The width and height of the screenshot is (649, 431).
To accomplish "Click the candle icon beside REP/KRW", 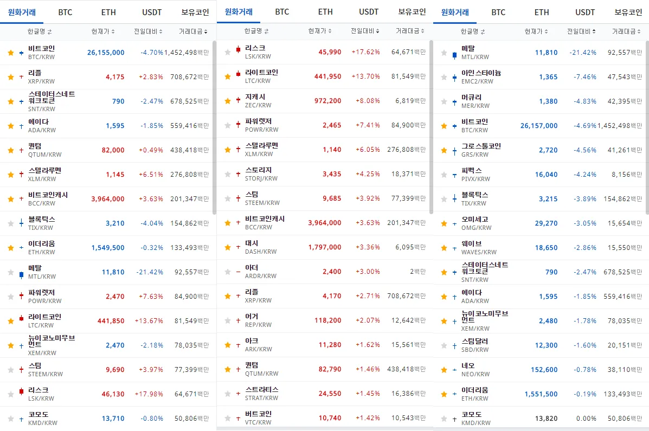I will 238,320.
